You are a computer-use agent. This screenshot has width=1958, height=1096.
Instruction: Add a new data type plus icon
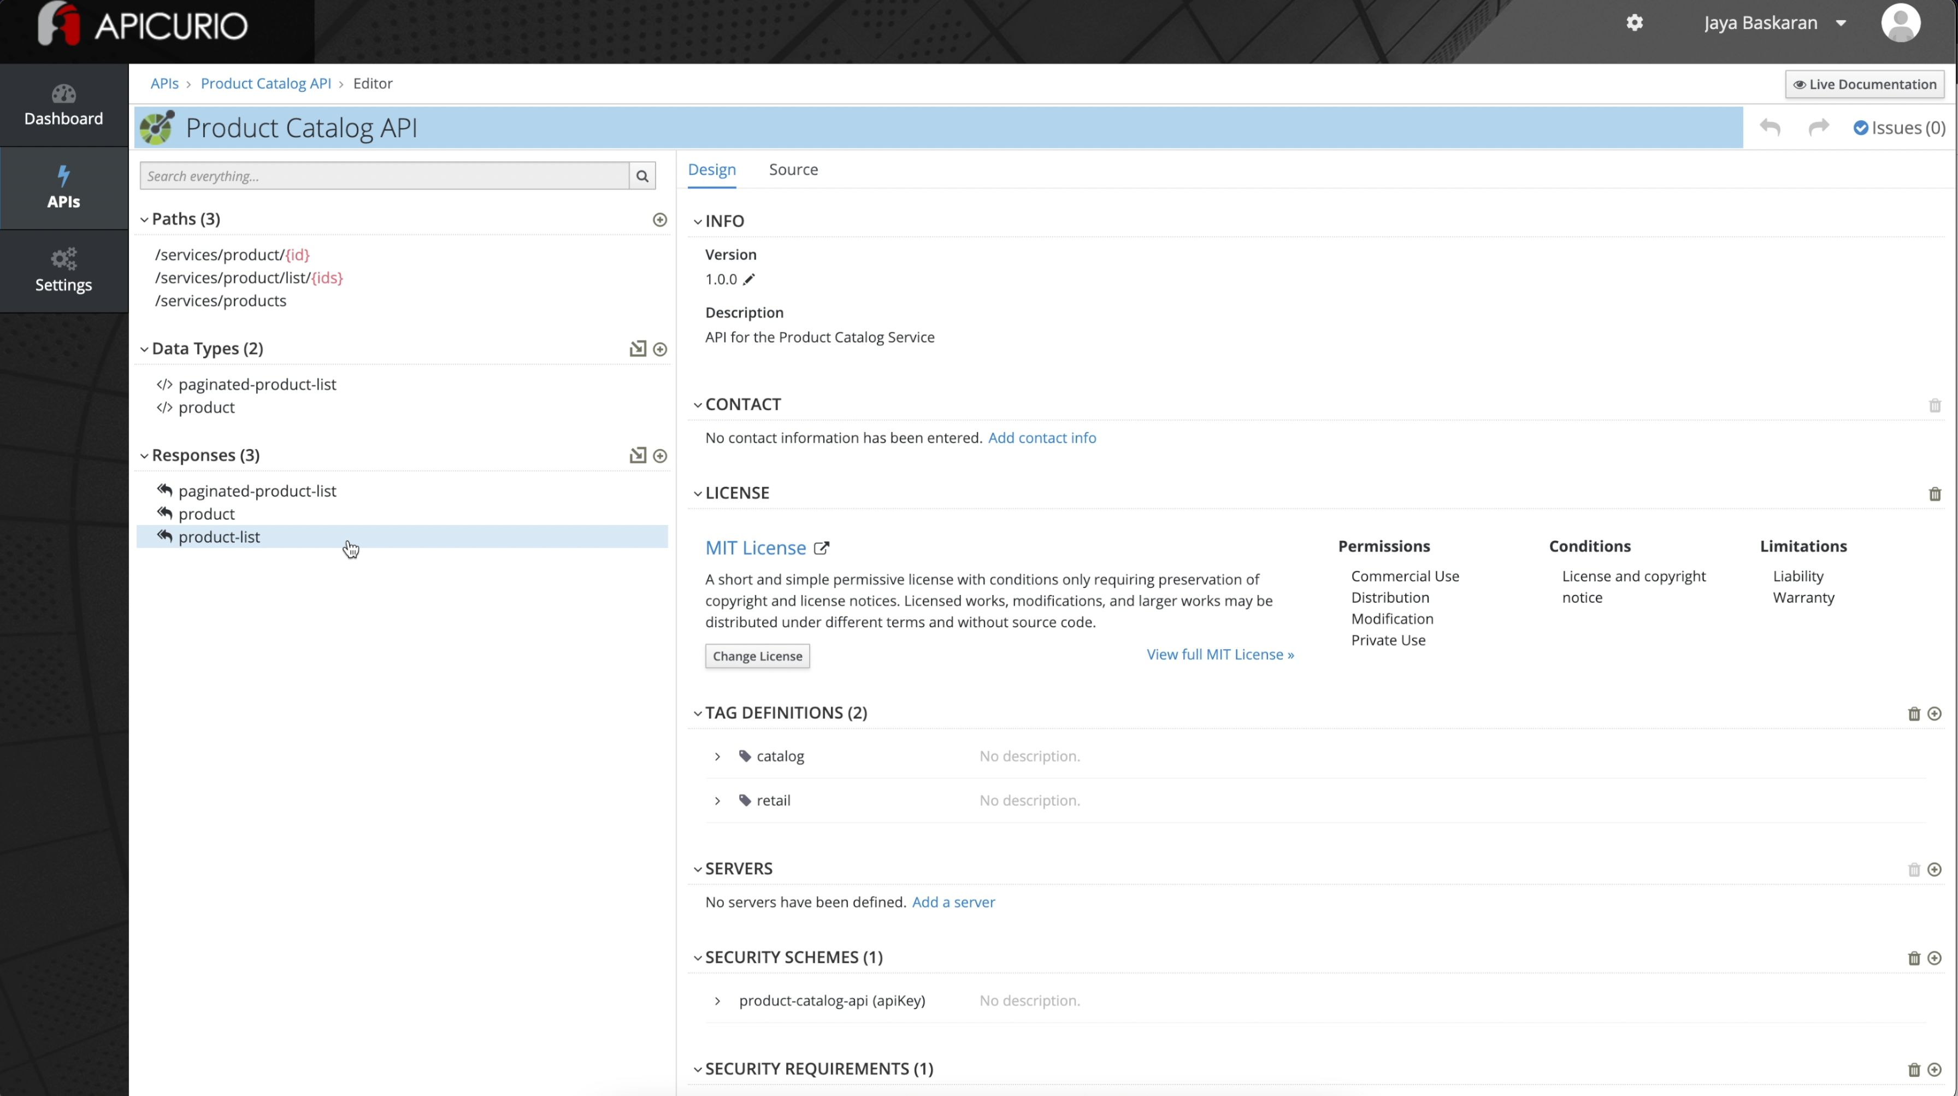[x=660, y=350]
